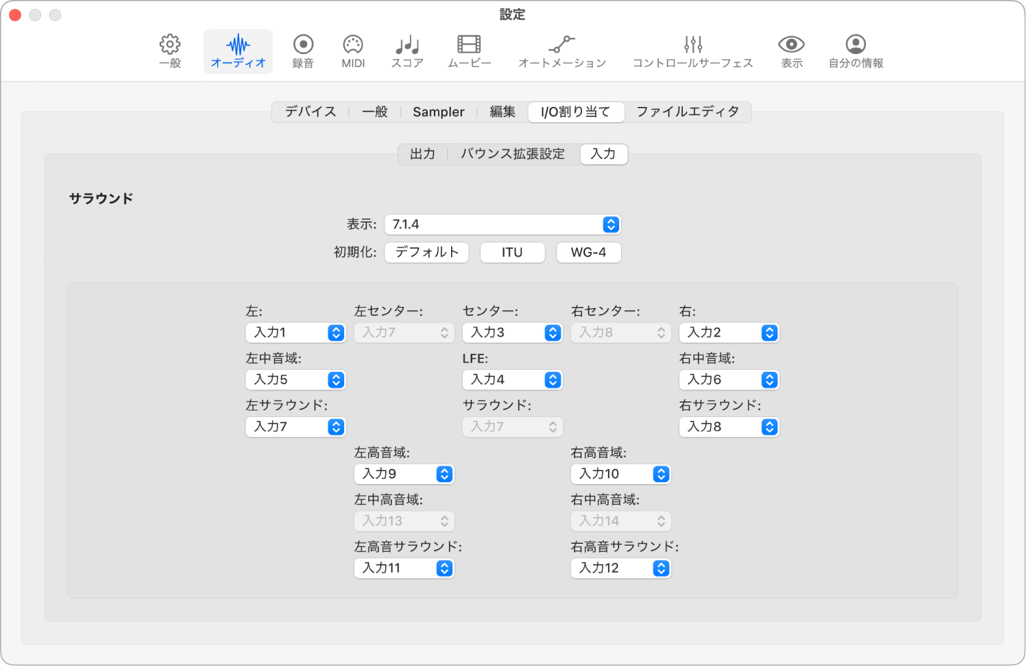Open the 左中音域 入力5 dropdown
Screen dimensions: 1027x667
pyautogui.click(x=295, y=380)
